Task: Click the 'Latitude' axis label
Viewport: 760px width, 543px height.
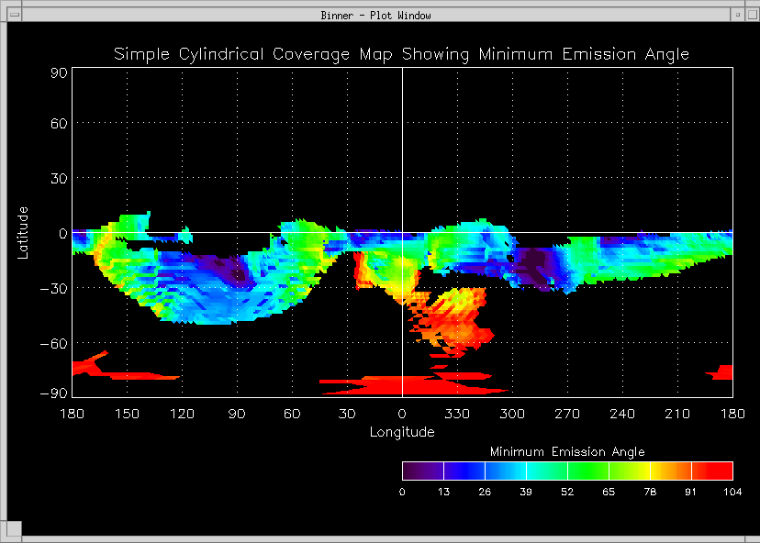Action: click(x=24, y=232)
